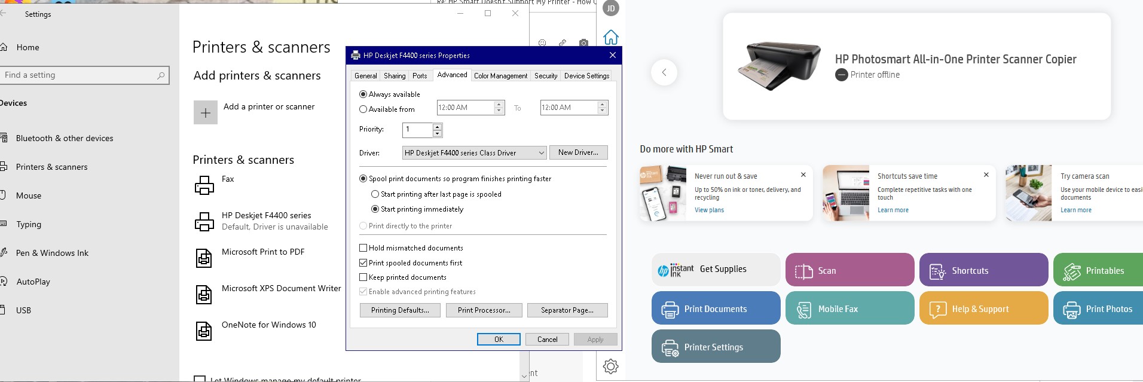The height and width of the screenshot is (382, 1143).
Task: Switch to the Sharing tab
Action: coord(395,76)
